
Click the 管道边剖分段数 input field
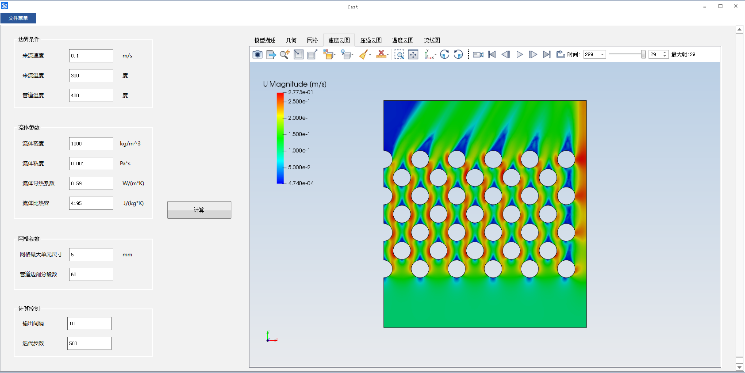click(x=91, y=274)
